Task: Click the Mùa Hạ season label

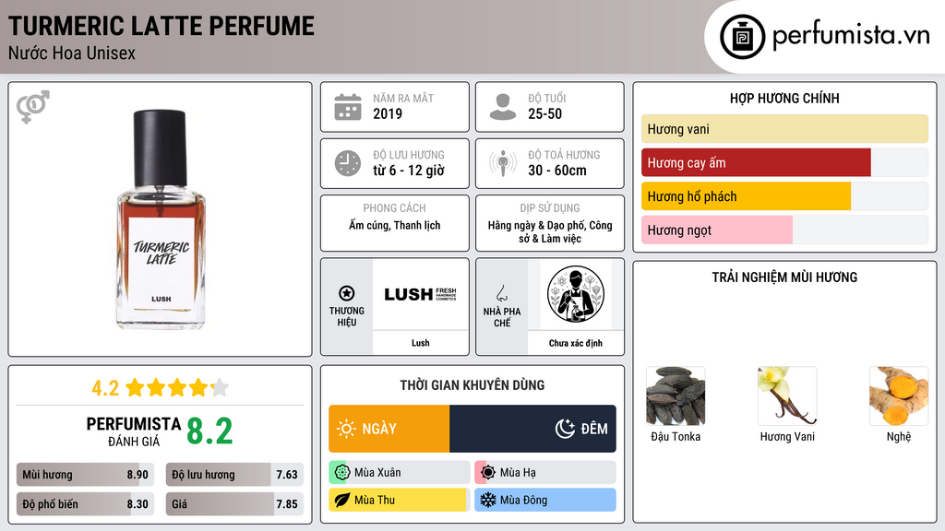Action: (518, 473)
